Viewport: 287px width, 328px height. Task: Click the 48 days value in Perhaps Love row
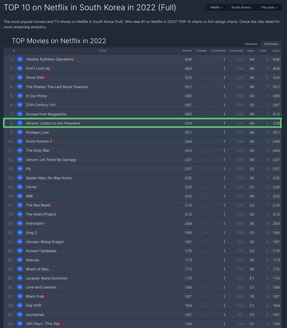(252, 133)
